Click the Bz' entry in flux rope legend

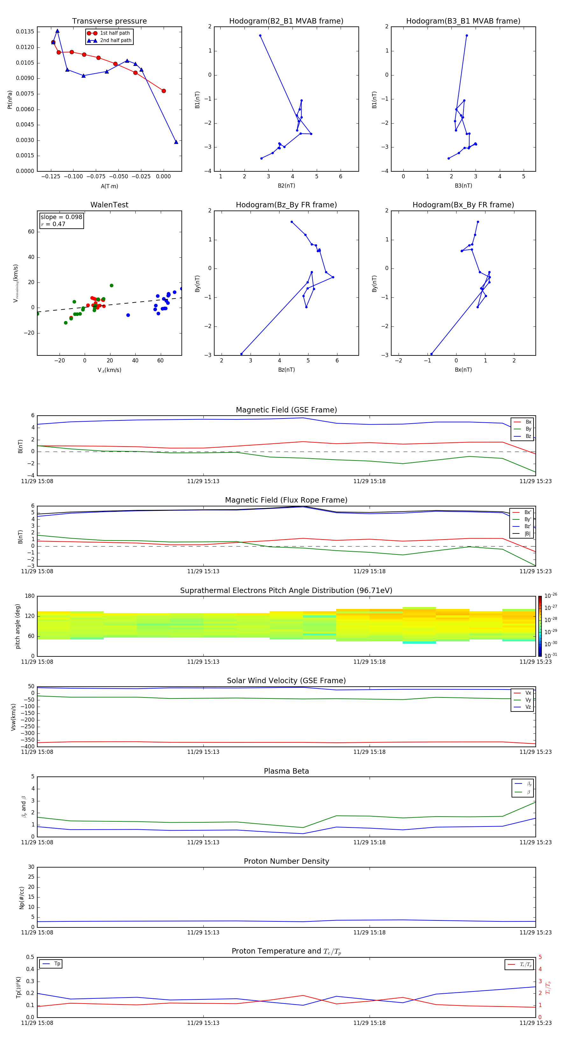pos(522,526)
